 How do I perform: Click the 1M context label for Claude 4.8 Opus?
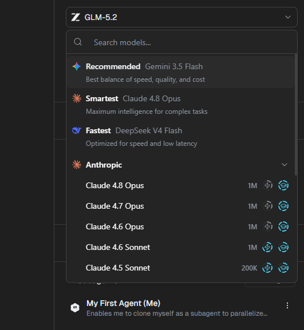(252, 186)
